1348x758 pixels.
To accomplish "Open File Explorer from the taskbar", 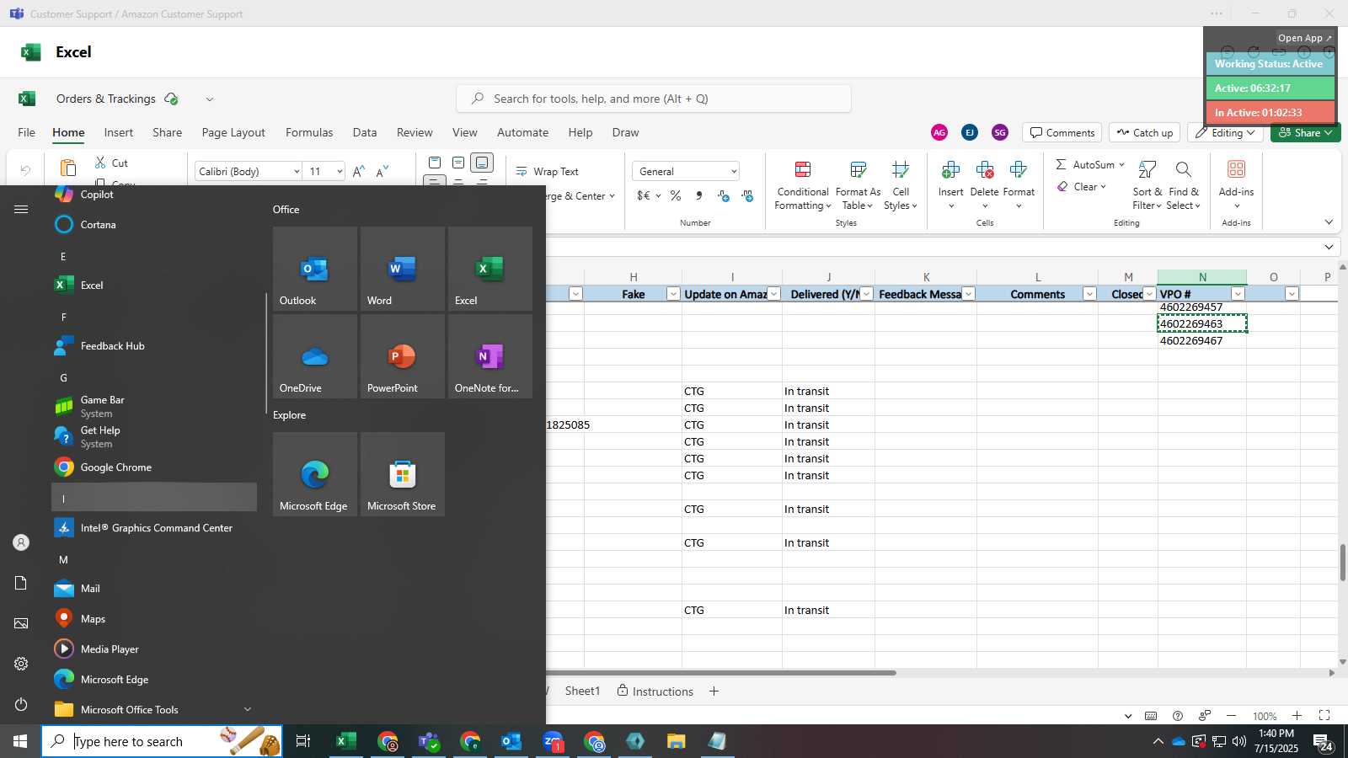I will 676,741.
